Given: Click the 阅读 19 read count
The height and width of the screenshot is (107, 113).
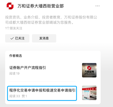Looking at the screenshot, I should pyautogui.click(x=14, y=74).
